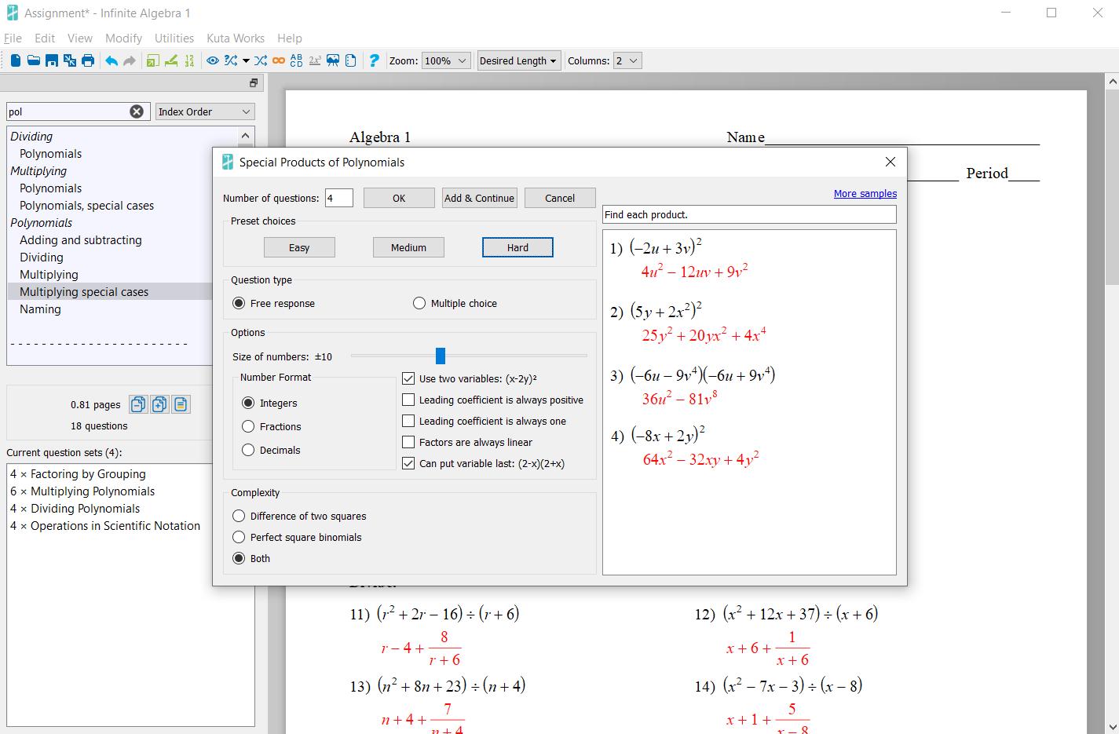Click the blue question mark help icon
Viewport: 1119px width, 734px height.
(x=374, y=60)
